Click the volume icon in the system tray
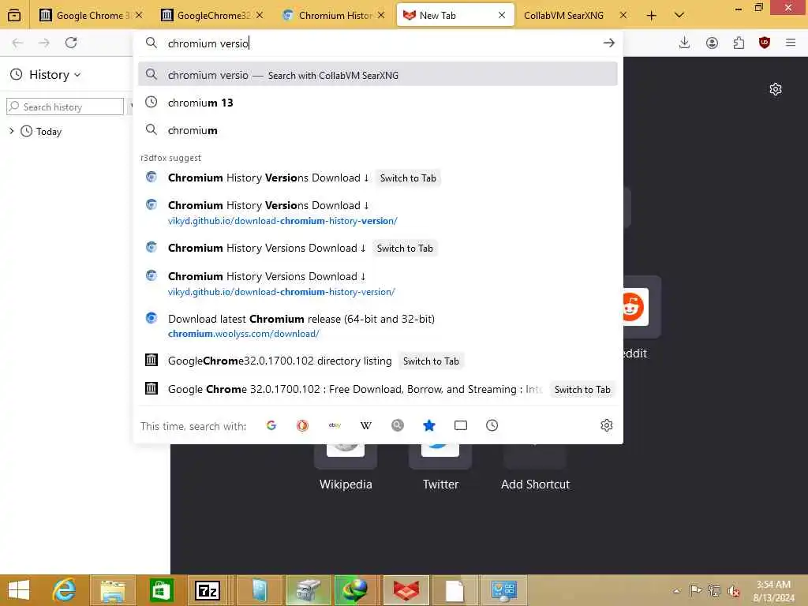The image size is (808, 606). coord(733,590)
